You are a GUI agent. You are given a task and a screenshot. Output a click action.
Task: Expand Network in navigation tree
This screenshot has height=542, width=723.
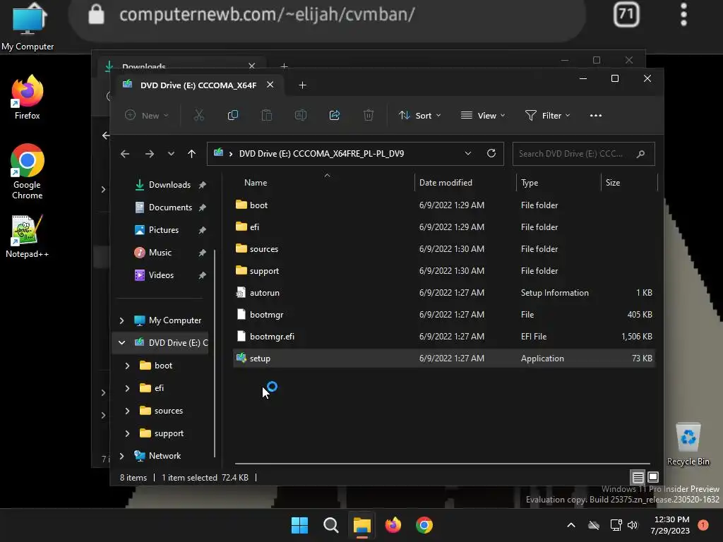121,456
